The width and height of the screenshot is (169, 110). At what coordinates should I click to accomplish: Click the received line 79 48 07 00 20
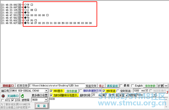point(46,23)
